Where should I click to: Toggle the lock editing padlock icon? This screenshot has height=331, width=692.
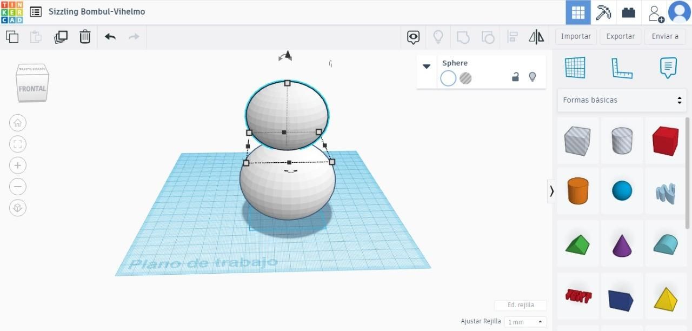pyautogui.click(x=515, y=77)
